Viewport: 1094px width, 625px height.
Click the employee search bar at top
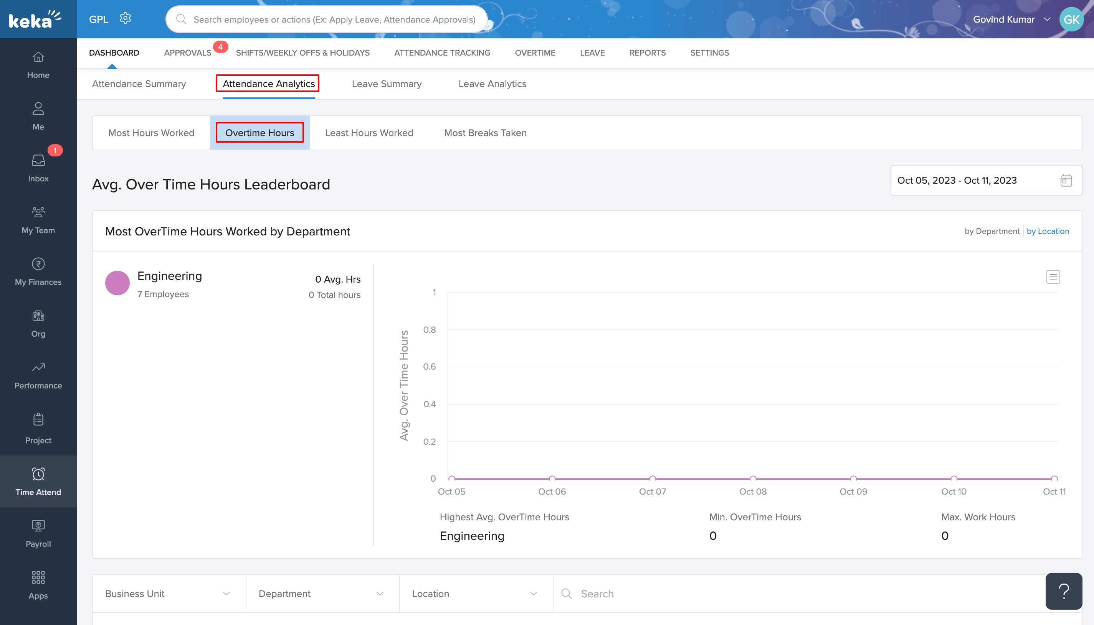pyautogui.click(x=327, y=19)
